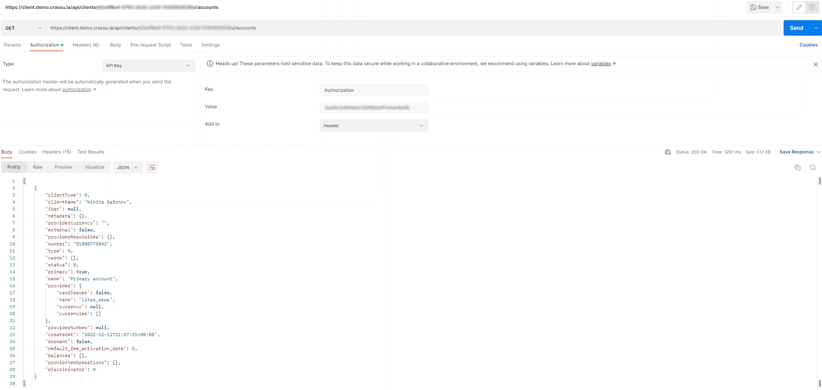
Task: Copy response body with copy icon
Action: coord(798,167)
